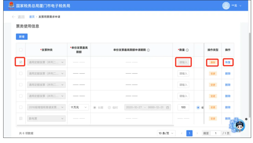Open the user avatar icon
Viewport: 253px width, 143px height.
click(x=226, y=6)
